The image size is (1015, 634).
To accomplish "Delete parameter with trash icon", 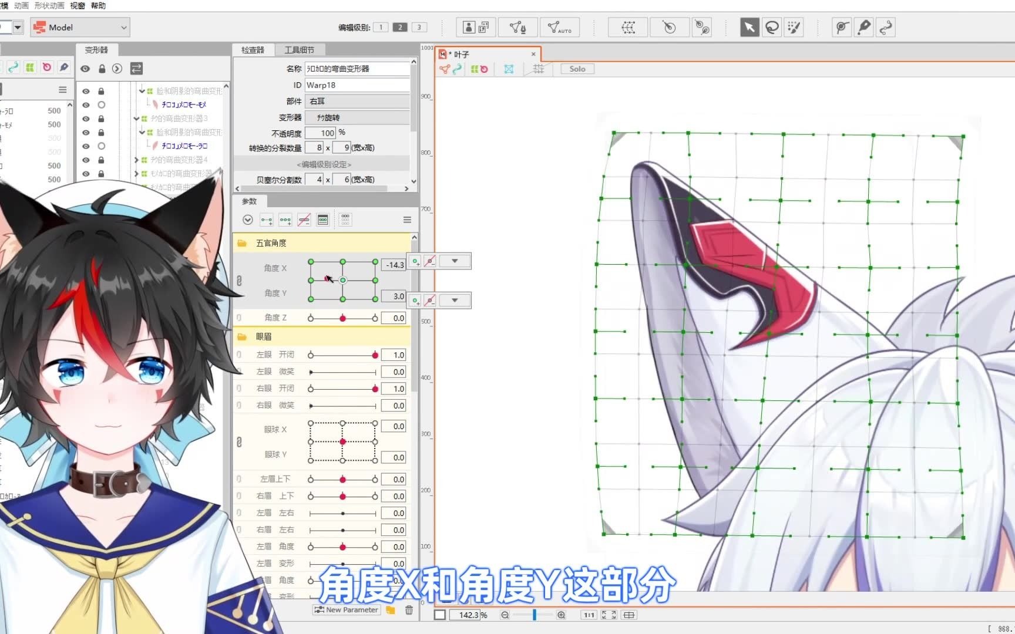I will 409,610.
